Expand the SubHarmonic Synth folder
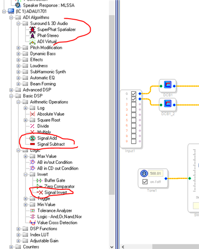Viewport: 199px width, 249px height. click(18, 72)
